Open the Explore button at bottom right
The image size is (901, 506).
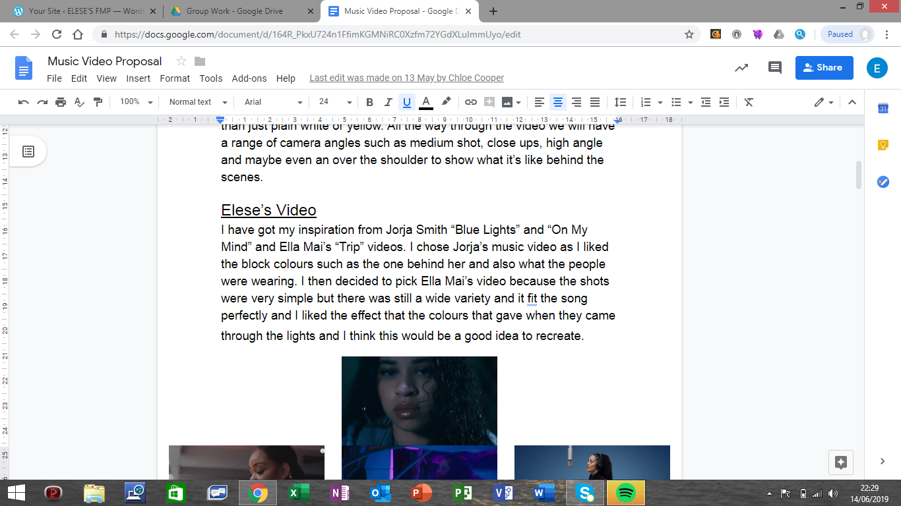[841, 462]
